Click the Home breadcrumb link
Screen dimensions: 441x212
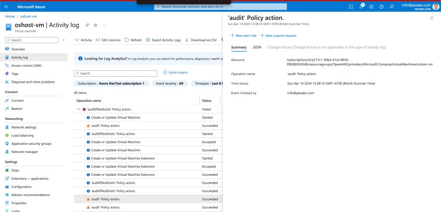pyautogui.click(x=10, y=16)
